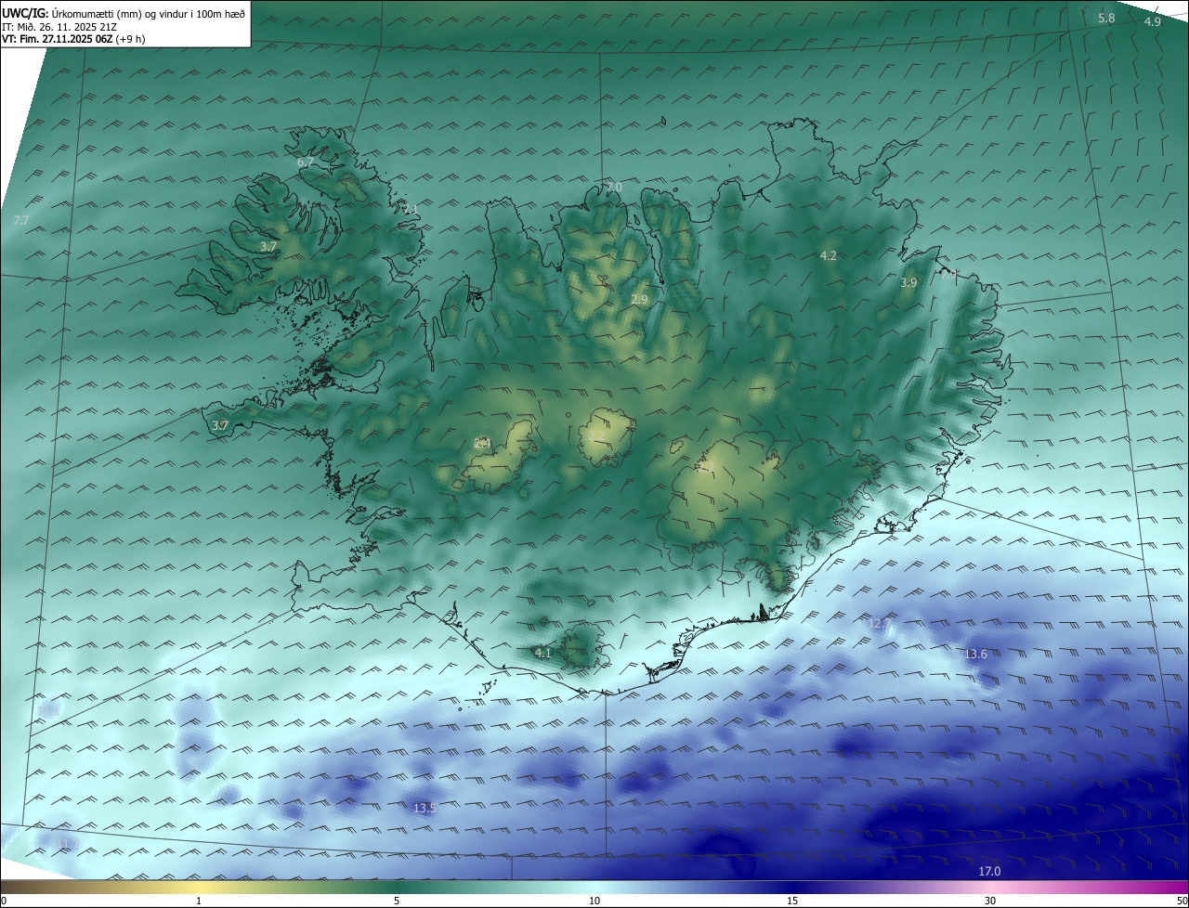The image size is (1189, 908).
Task: Click the 4.9 value label on the map
Action: (1152, 21)
